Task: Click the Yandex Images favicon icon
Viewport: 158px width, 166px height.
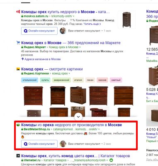Action: tap(18, 69)
